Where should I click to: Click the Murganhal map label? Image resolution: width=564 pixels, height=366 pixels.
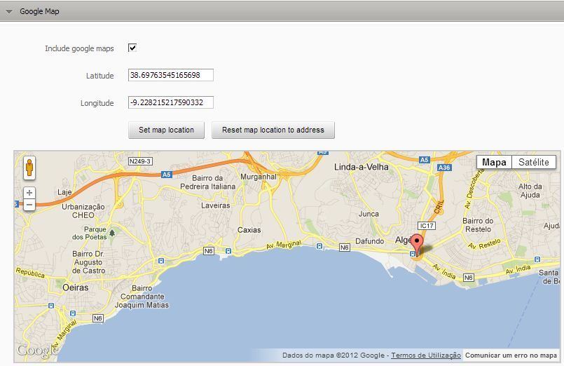click(259, 177)
